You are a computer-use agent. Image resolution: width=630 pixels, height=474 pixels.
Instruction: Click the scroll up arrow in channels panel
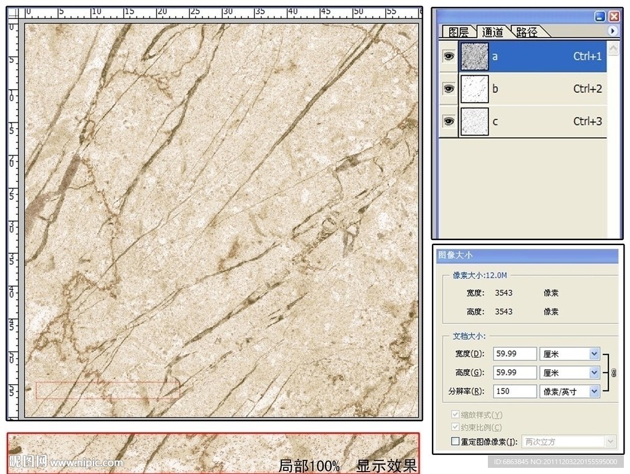tap(613, 47)
